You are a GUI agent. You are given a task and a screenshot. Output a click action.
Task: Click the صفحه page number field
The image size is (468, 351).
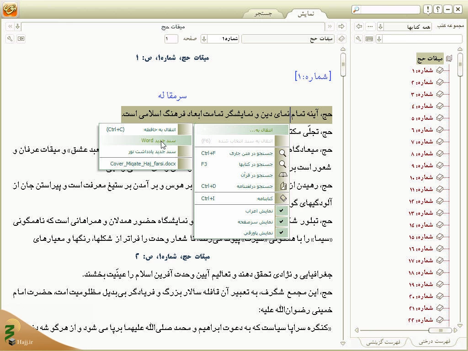tap(171, 39)
